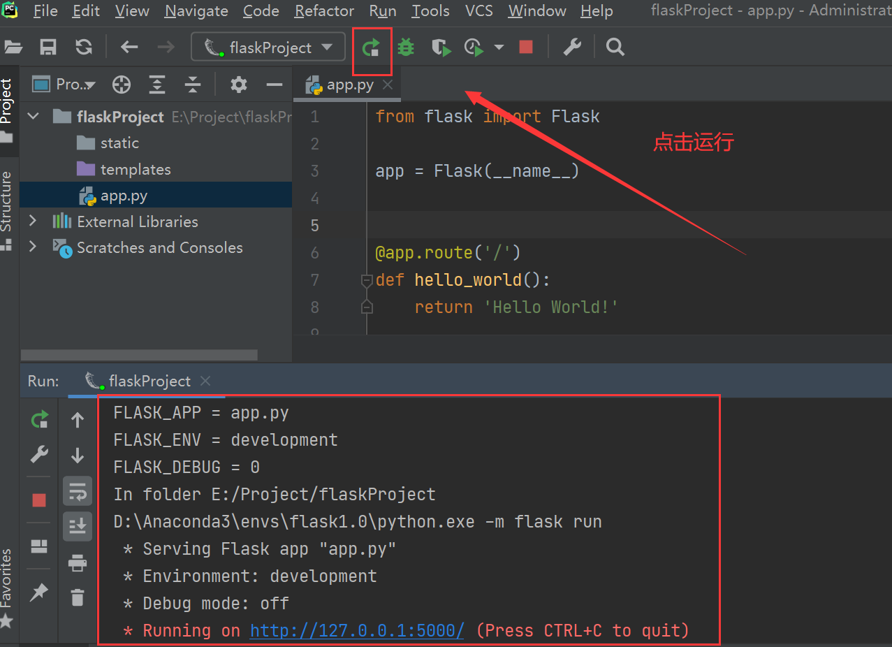Print console output with printer icon

point(78,562)
